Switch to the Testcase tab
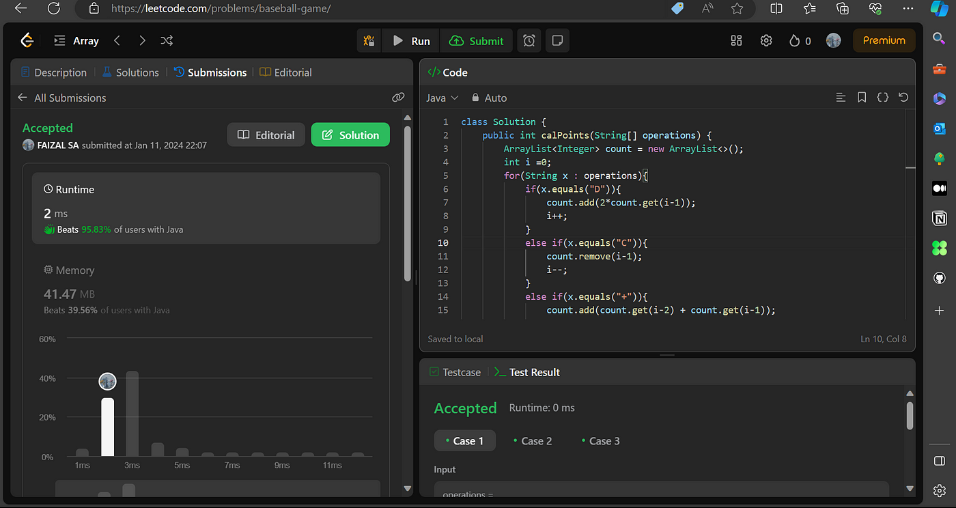This screenshot has height=508, width=956. point(455,372)
